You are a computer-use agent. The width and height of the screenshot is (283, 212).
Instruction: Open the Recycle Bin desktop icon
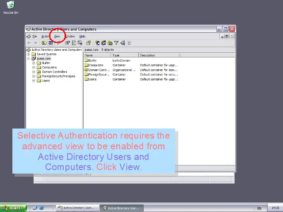(11, 8)
